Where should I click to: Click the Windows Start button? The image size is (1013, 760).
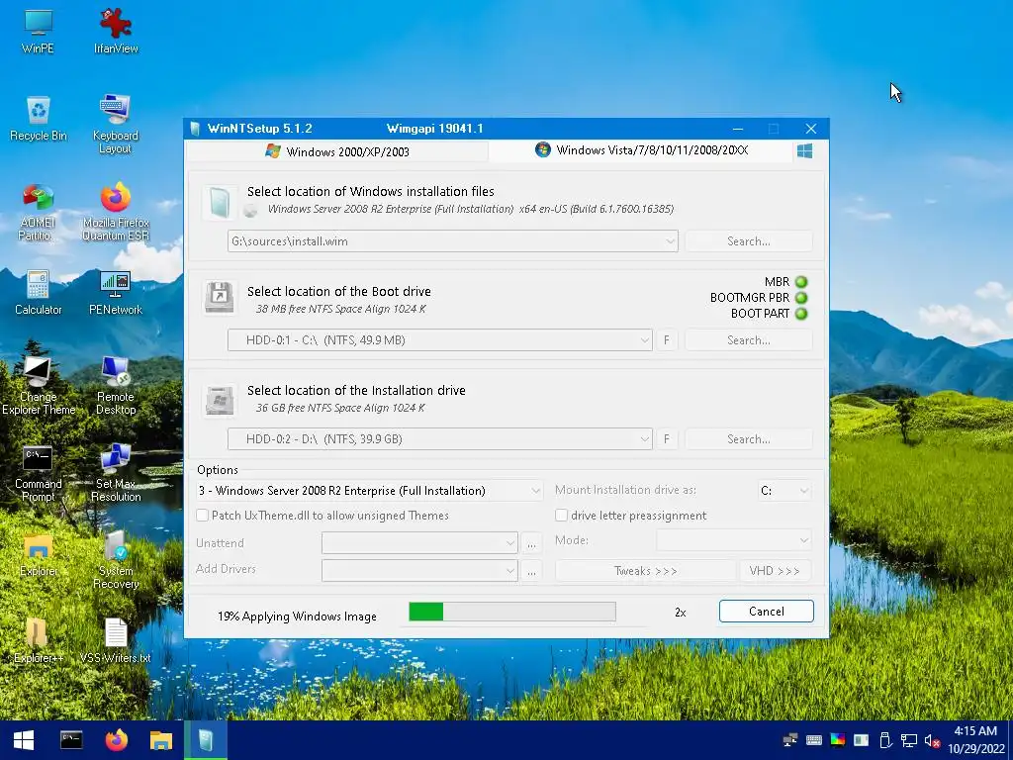point(24,740)
